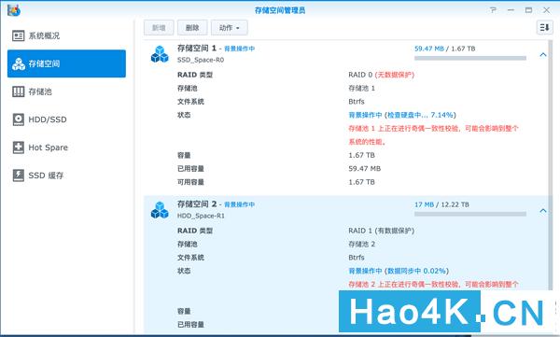560x337 pixels.
Task: Click the 存储空间 cubes sidebar icon
Action: [x=19, y=63]
